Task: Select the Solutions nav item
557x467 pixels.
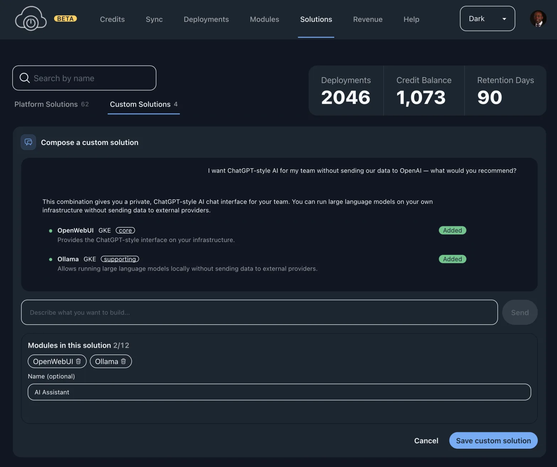Action: tap(316, 19)
